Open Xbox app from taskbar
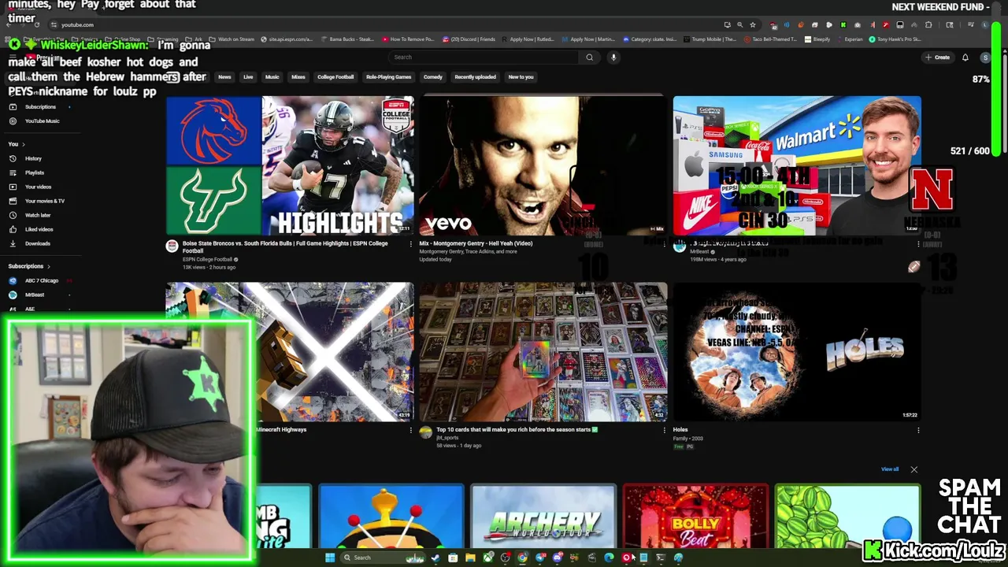This screenshot has height=567, width=1008. (487, 558)
